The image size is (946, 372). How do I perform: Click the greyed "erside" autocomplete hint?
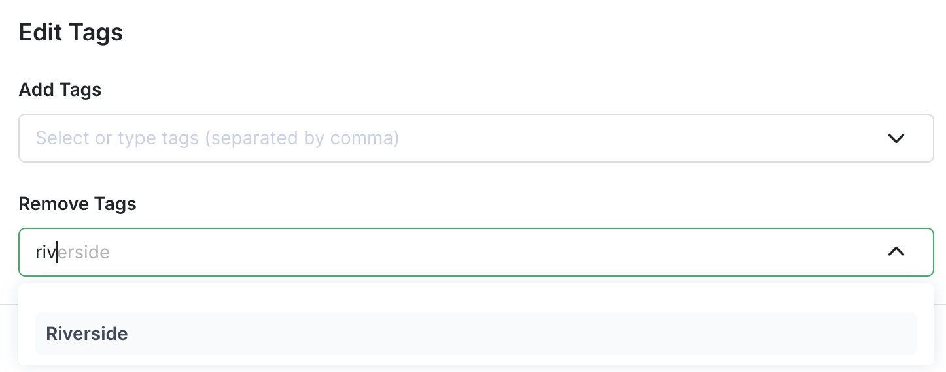click(x=84, y=252)
